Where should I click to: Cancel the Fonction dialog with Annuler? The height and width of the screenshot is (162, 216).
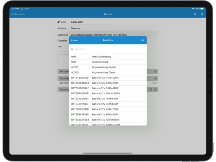[x=74, y=40]
